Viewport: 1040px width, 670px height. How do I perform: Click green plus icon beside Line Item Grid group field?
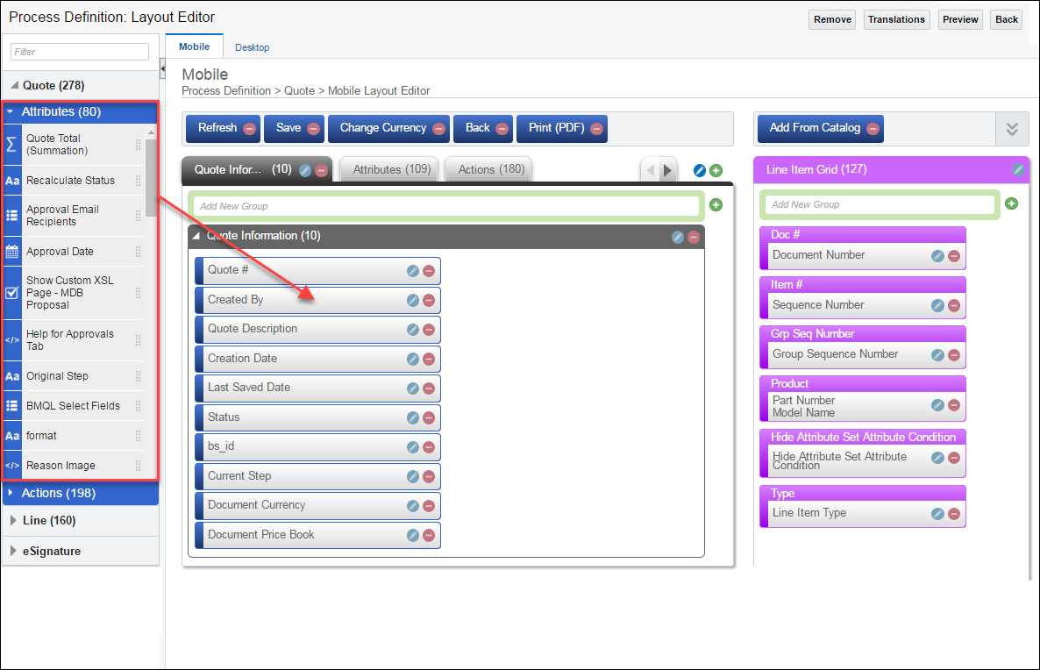pyautogui.click(x=1011, y=203)
